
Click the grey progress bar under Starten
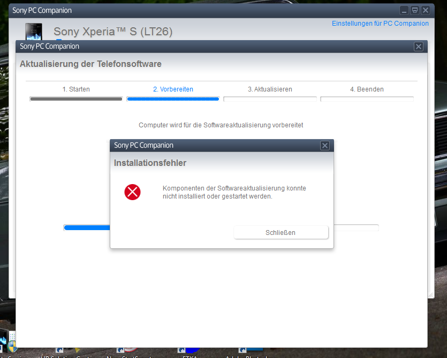coord(76,99)
